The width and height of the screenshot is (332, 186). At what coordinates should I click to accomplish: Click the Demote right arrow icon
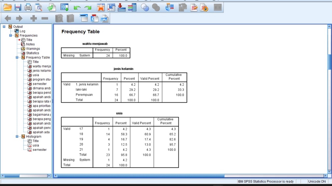pos(19,18)
